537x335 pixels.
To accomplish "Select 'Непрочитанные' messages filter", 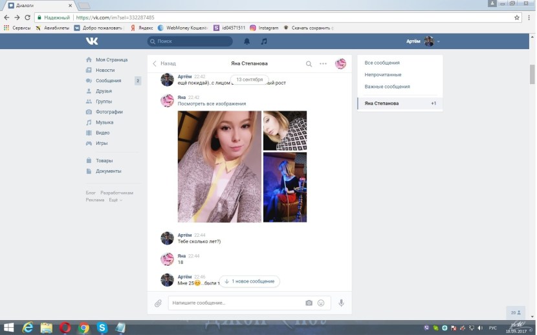I will point(382,75).
